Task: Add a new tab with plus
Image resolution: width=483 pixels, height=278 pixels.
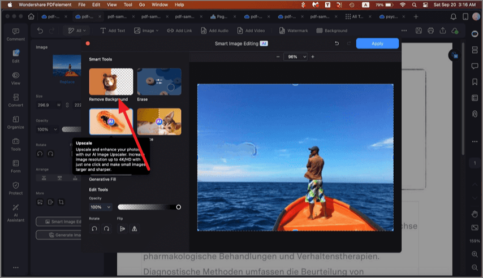Action: click(416, 16)
